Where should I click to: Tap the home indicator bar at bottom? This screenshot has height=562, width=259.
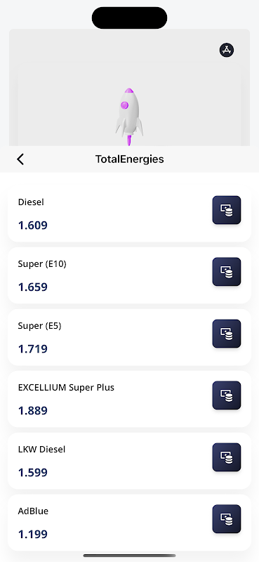[x=129, y=556]
